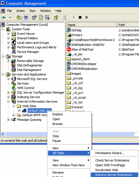Select the aspnet_client folder row
Image resolution: width=139 pixels, height=177 pixels.
(78, 59)
